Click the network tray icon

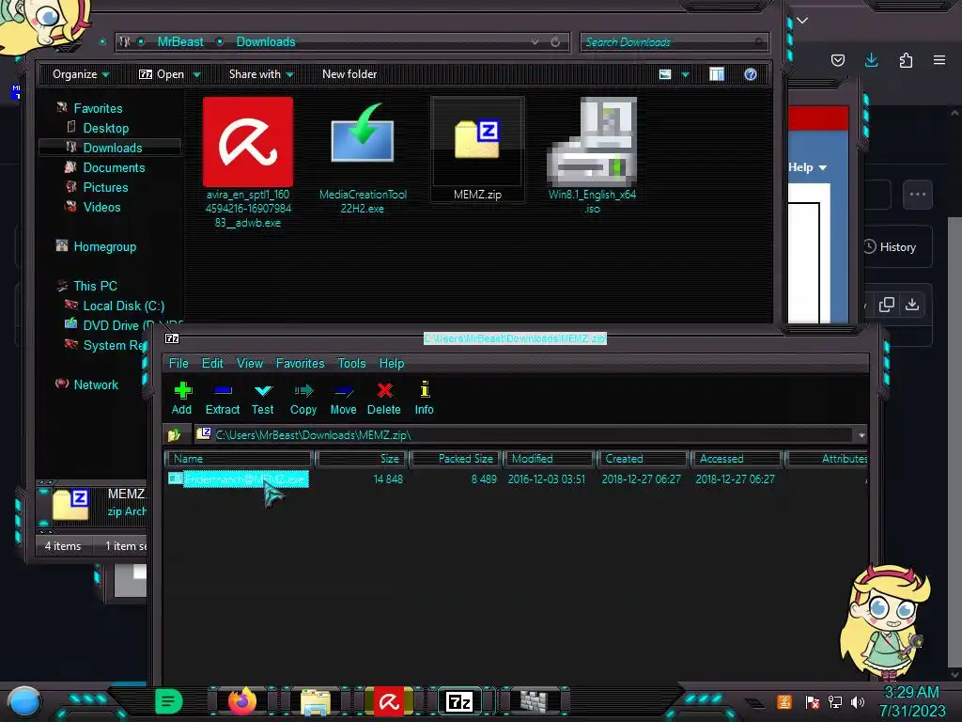(835, 701)
